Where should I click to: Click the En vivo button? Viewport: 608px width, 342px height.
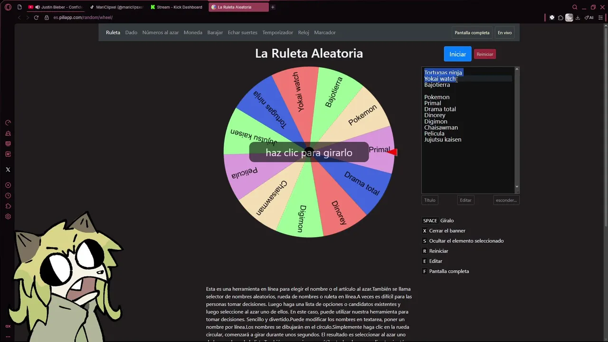[504, 33]
